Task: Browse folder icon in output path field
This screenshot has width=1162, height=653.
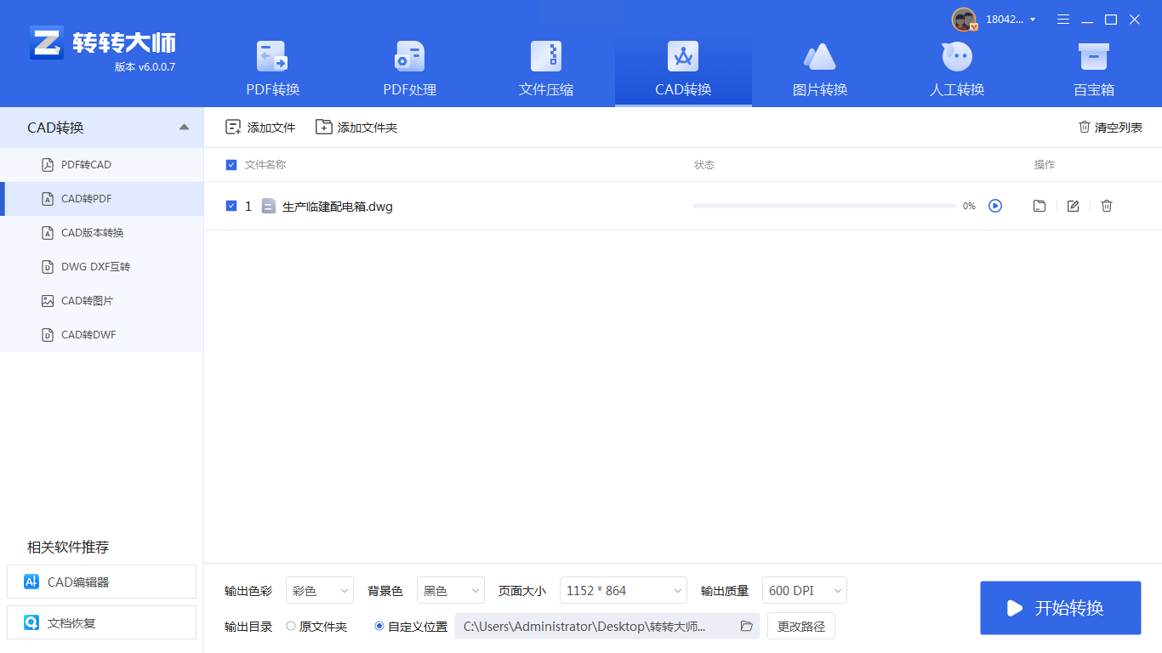Action: (x=747, y=627)
